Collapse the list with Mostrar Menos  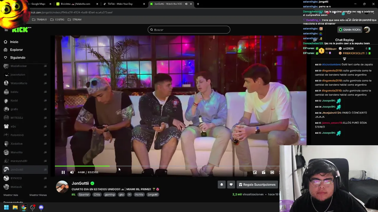(x=38, y=195)
